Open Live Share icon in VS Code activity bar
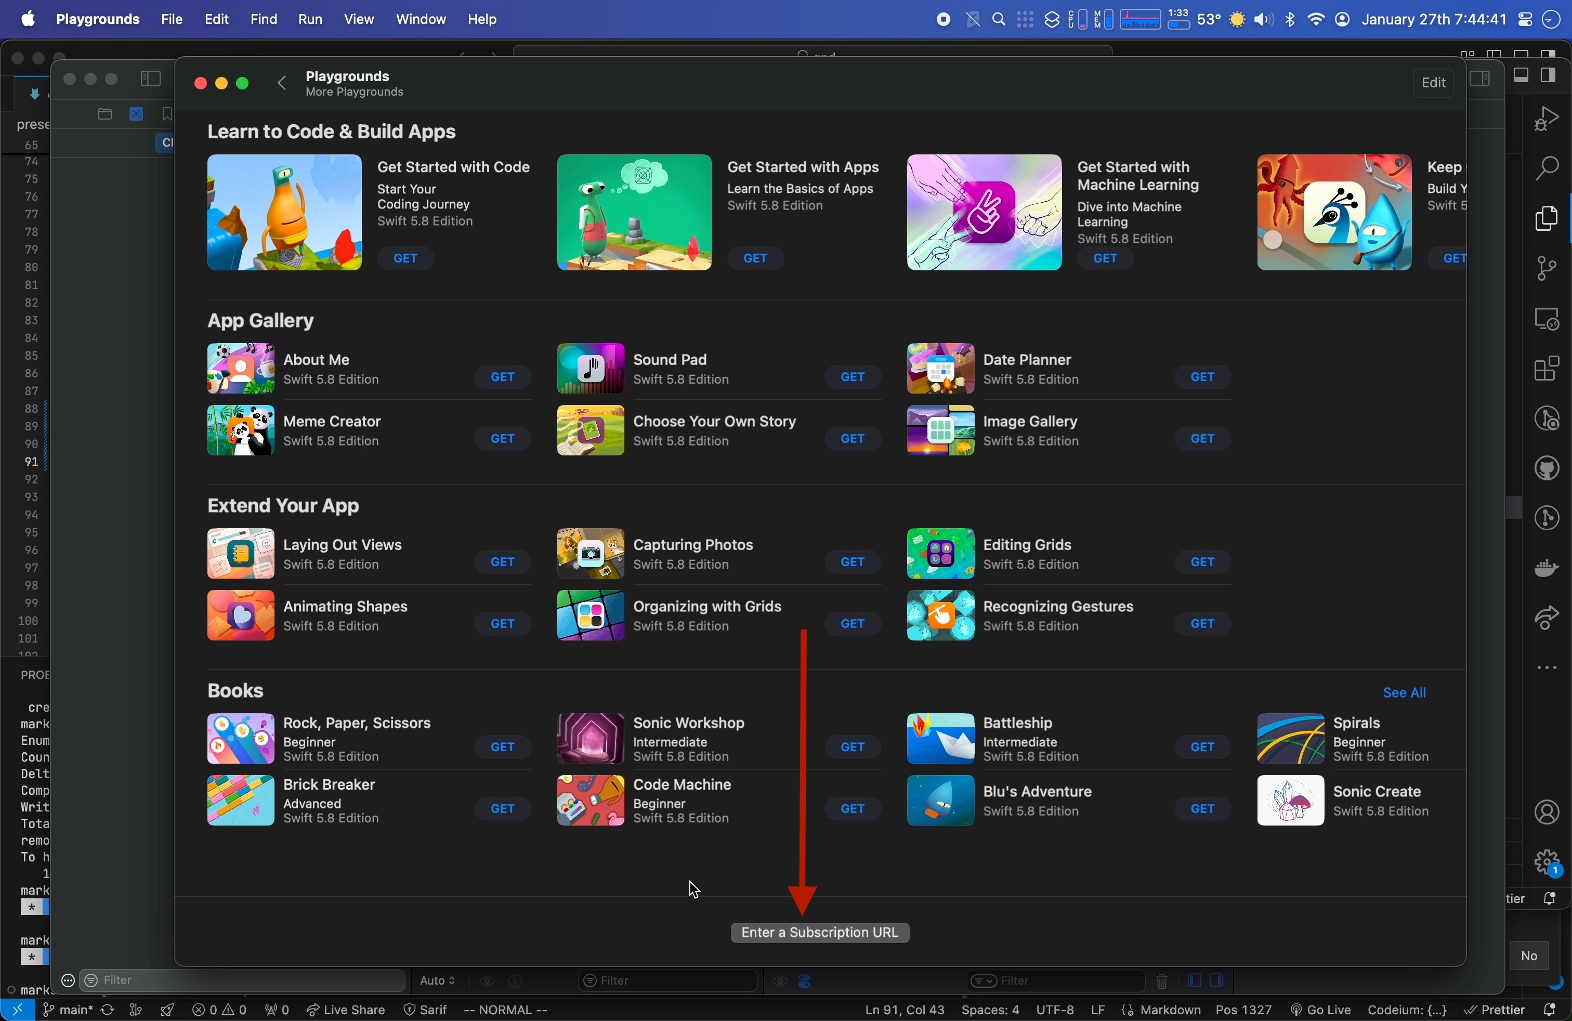1572x1021 pixels. coord(1547,619)
